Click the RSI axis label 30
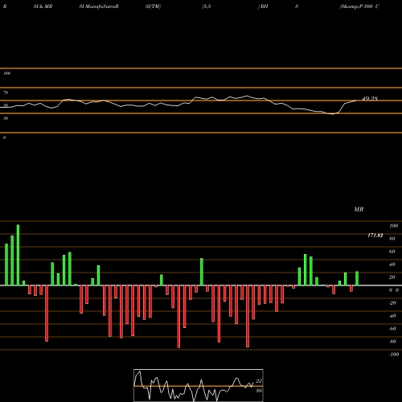 click(x=6, y=118)
